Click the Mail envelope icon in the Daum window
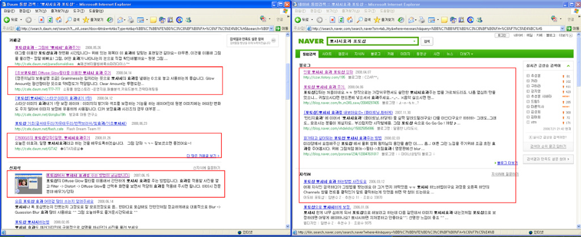This screenshot has height=237, width=581. point(120,20)
